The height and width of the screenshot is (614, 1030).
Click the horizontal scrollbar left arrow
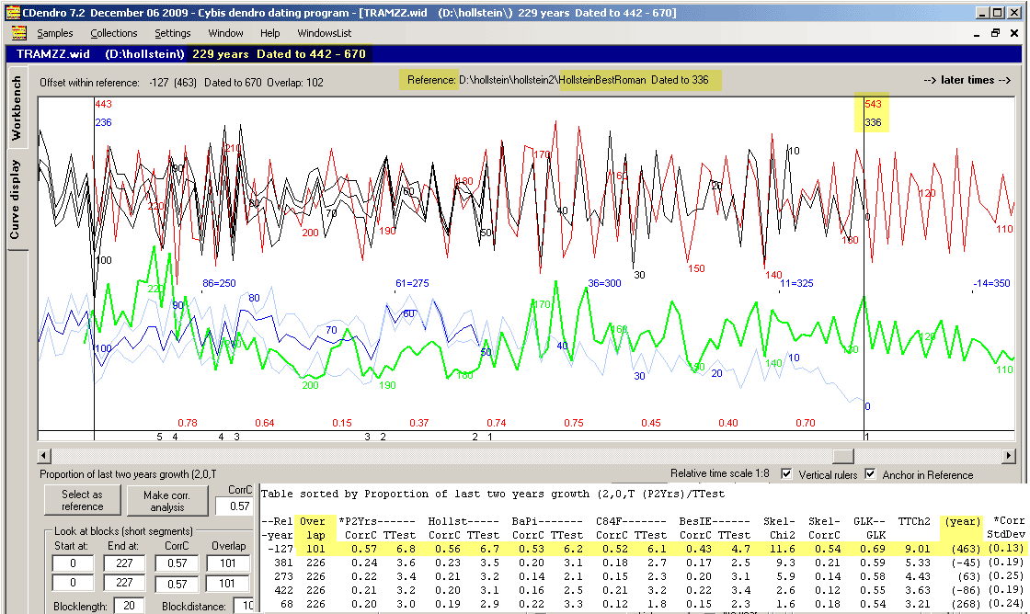tap(44, 456)
